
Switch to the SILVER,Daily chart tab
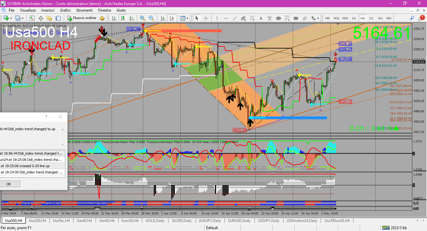pyautogui.click(x=182, y=221)
